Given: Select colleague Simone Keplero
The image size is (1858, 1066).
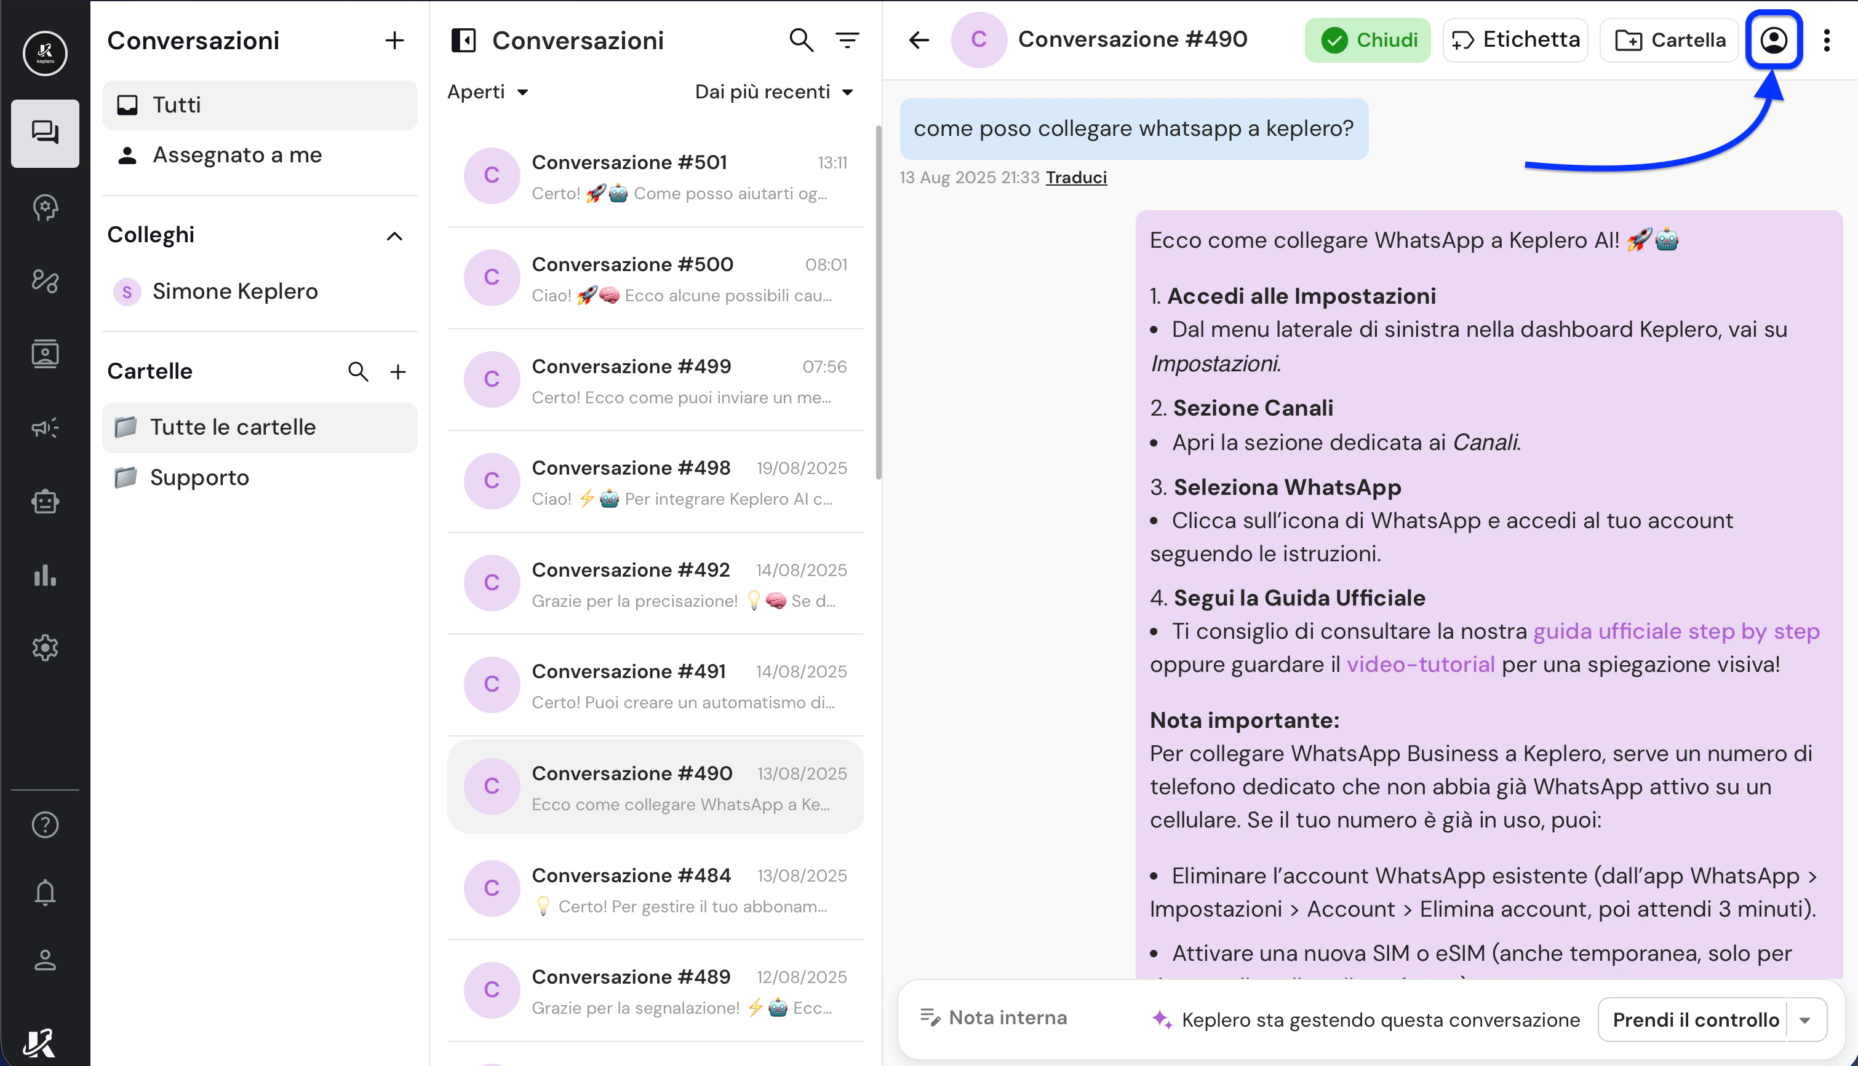Looking at the screenshot, I should [x=260, y=291].
